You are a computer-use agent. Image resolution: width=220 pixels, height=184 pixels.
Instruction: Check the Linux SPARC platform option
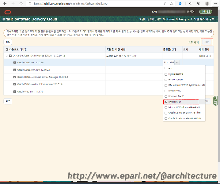[166, 91]
